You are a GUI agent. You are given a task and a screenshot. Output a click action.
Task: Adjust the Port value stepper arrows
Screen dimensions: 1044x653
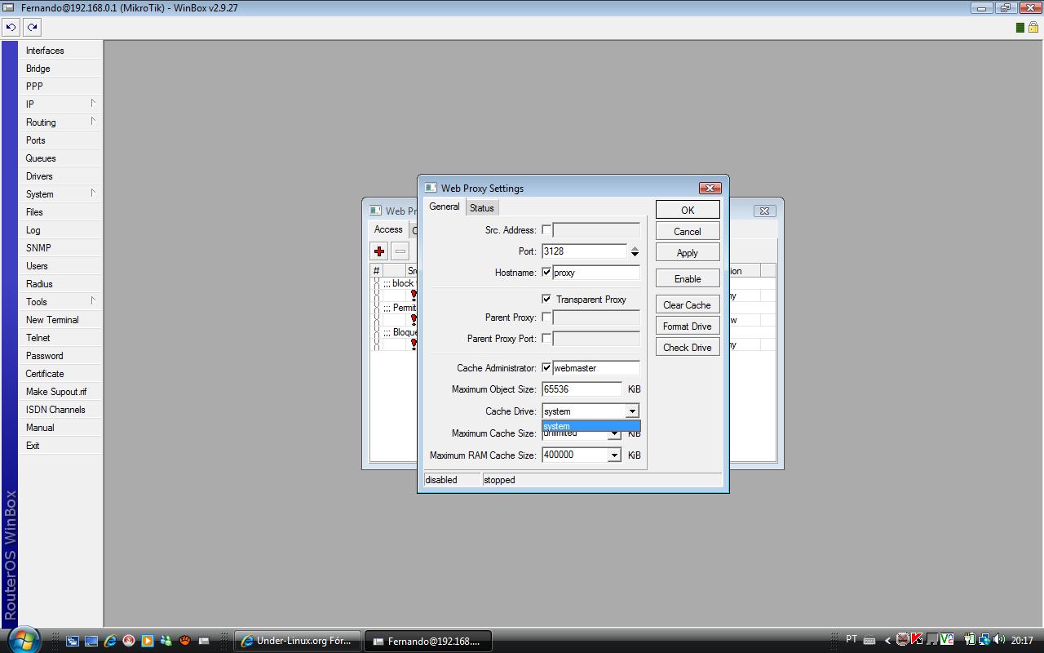(x=635, y=251)
